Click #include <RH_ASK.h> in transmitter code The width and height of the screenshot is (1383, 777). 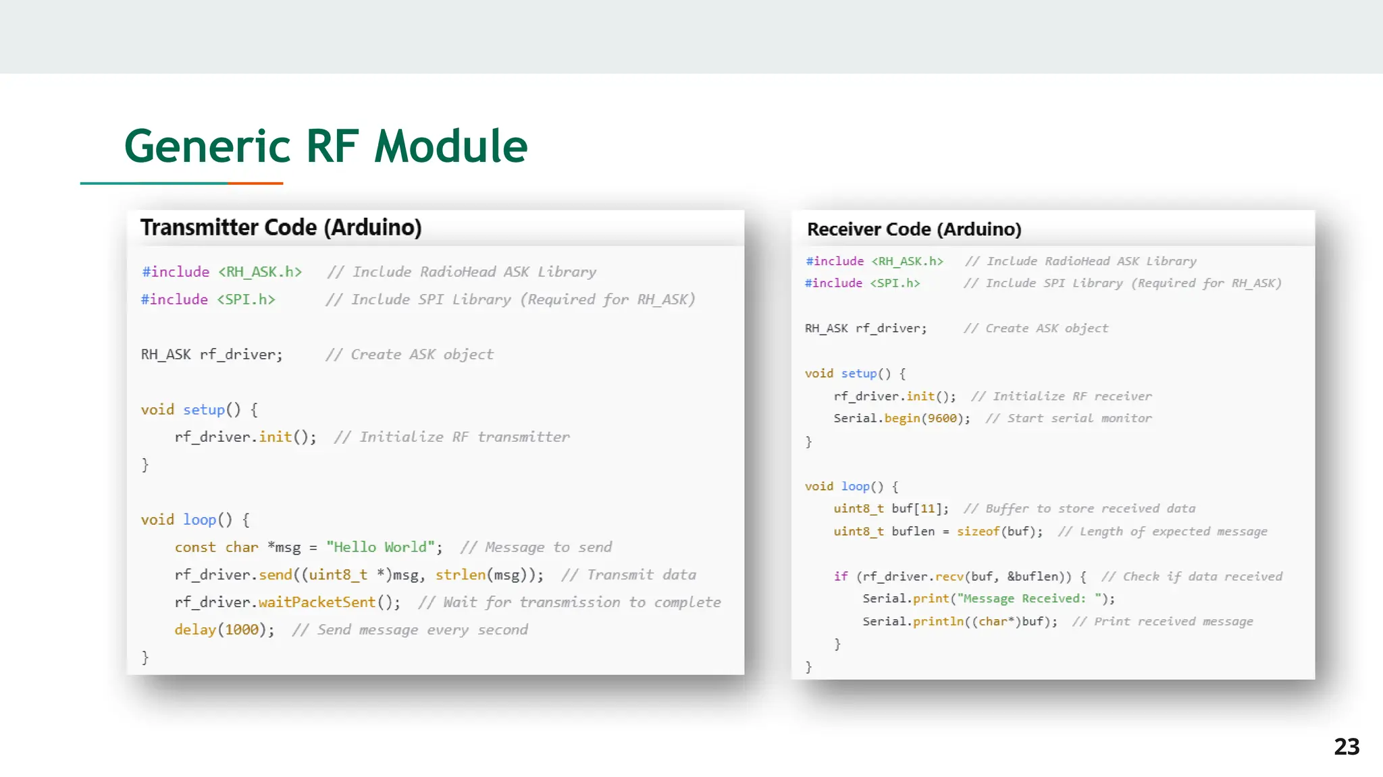221,272
